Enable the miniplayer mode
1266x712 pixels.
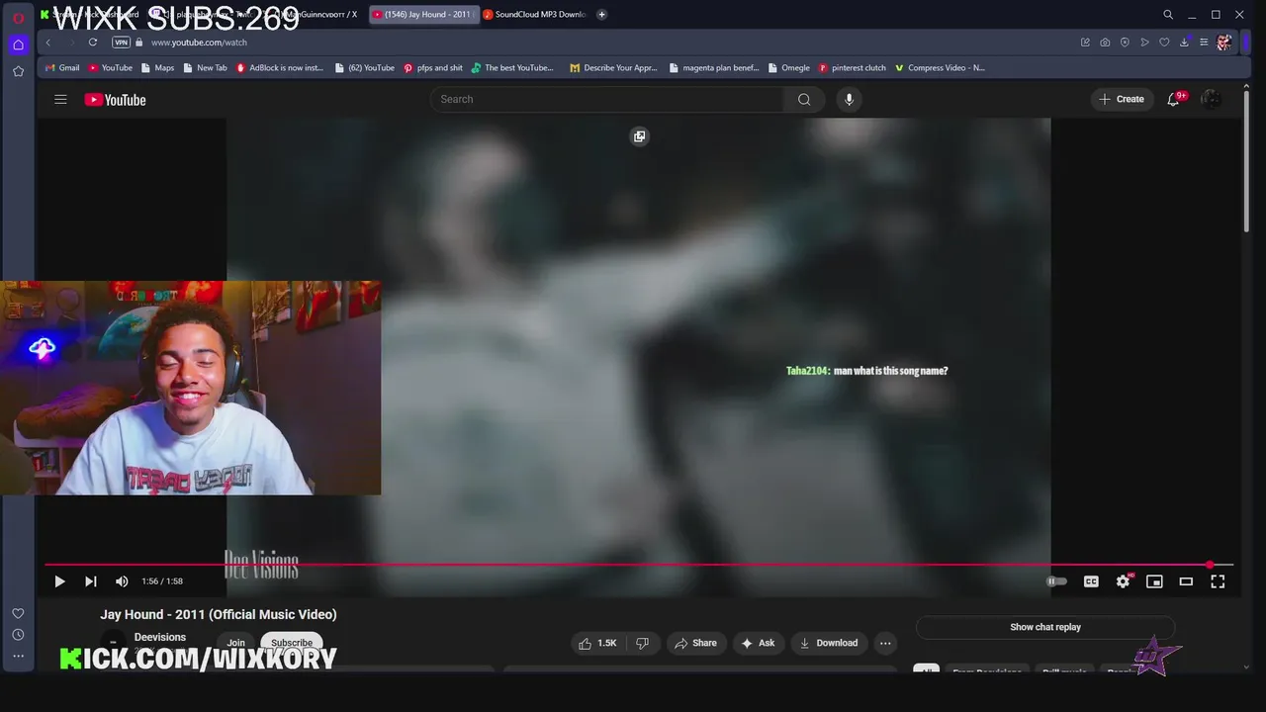[x=1154, y=581]
